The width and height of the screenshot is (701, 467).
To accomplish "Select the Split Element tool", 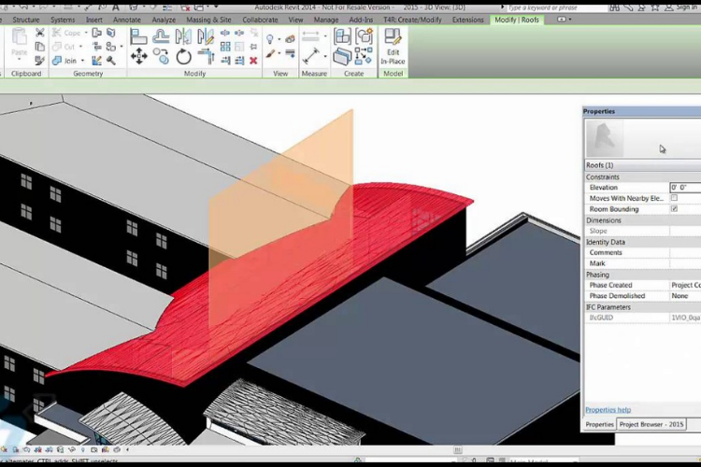I will 225,33.
